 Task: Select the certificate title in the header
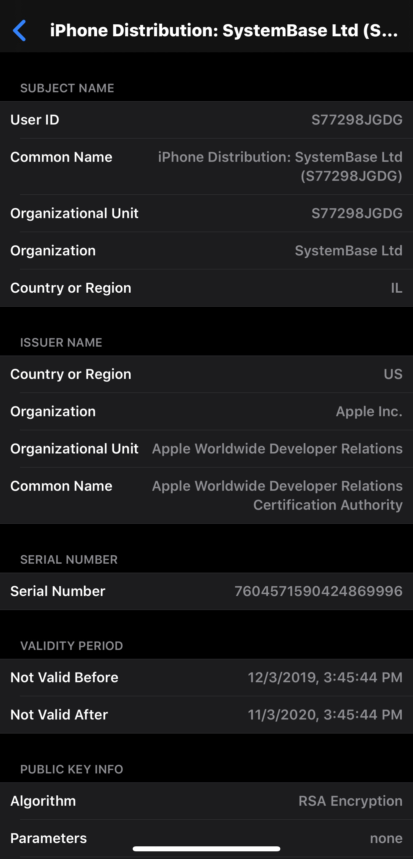coord(224,30)
